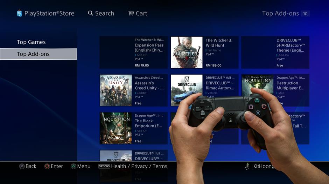Screen dimensions: 329x184
Task: Open Dragon Age The Black Emporium thumbnail
Action: (116, 128)
